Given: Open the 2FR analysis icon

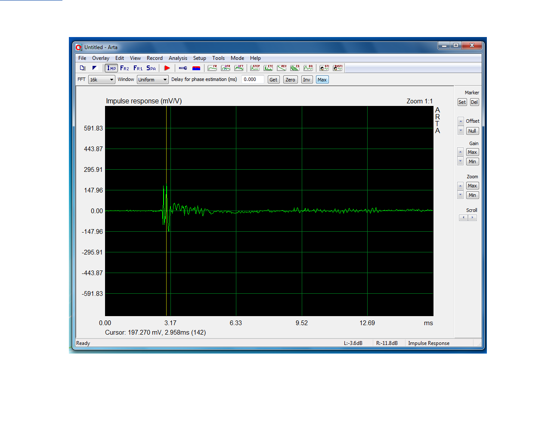Looking at the screenshot, I should [226, 68].
